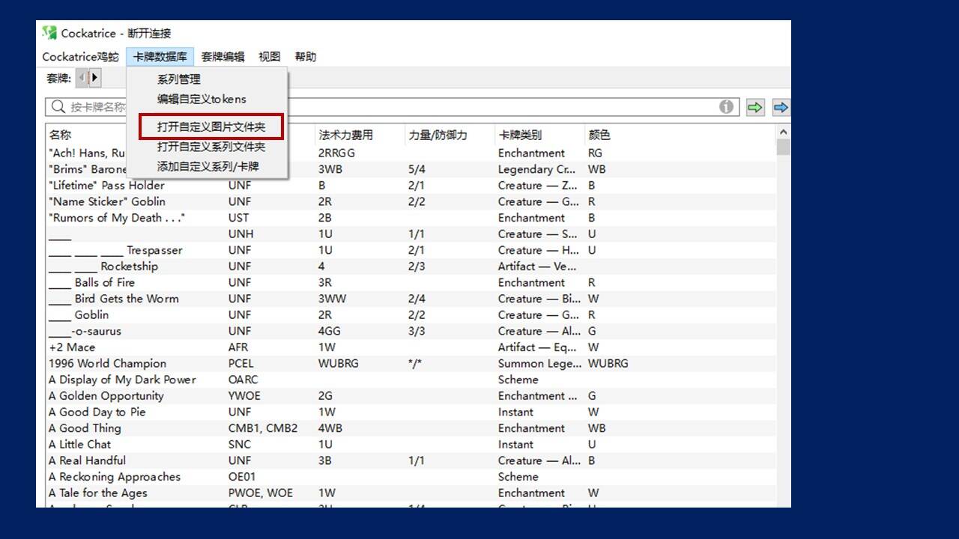Open the 视图 menu

click(270, 57)
